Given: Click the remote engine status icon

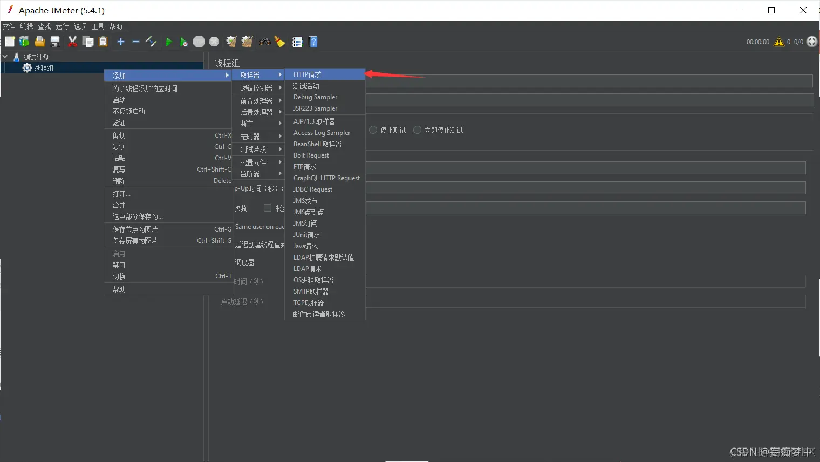Looking at the screenshot, I should pos(812,42).
